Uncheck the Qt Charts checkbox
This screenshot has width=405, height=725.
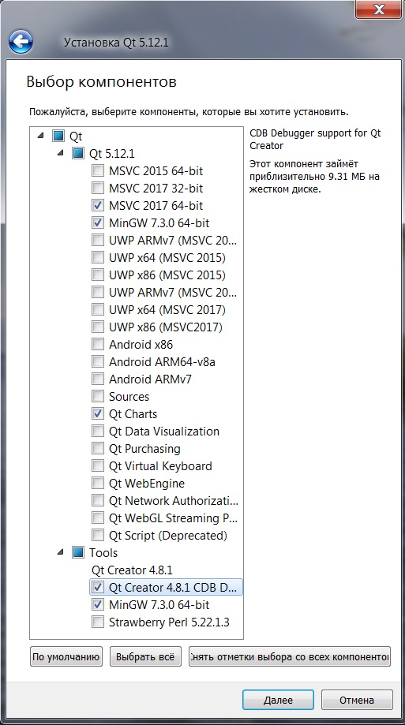pos(98,414)
